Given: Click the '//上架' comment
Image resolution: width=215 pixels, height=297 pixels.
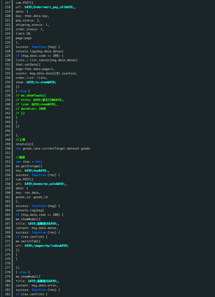Looking at the screenshot, I should [x=20, y=140].
